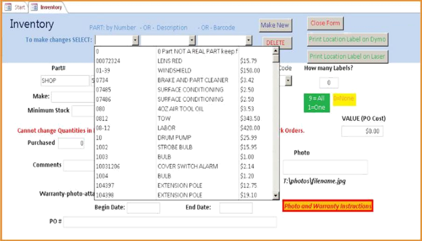
Task: Select part 00072324 LENS RED
Action: point(184,61)
